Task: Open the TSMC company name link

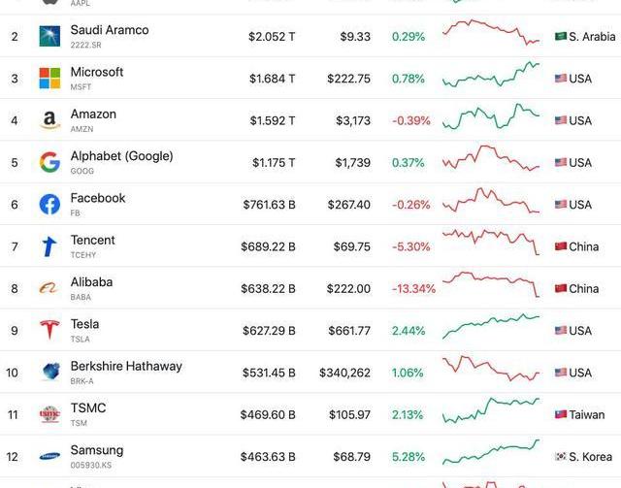Action: click(x=88, y=408)
